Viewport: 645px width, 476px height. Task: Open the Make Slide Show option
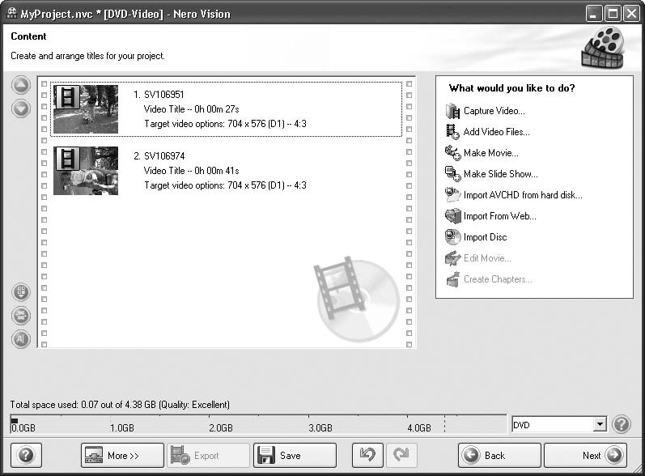(x=499, y=174)
